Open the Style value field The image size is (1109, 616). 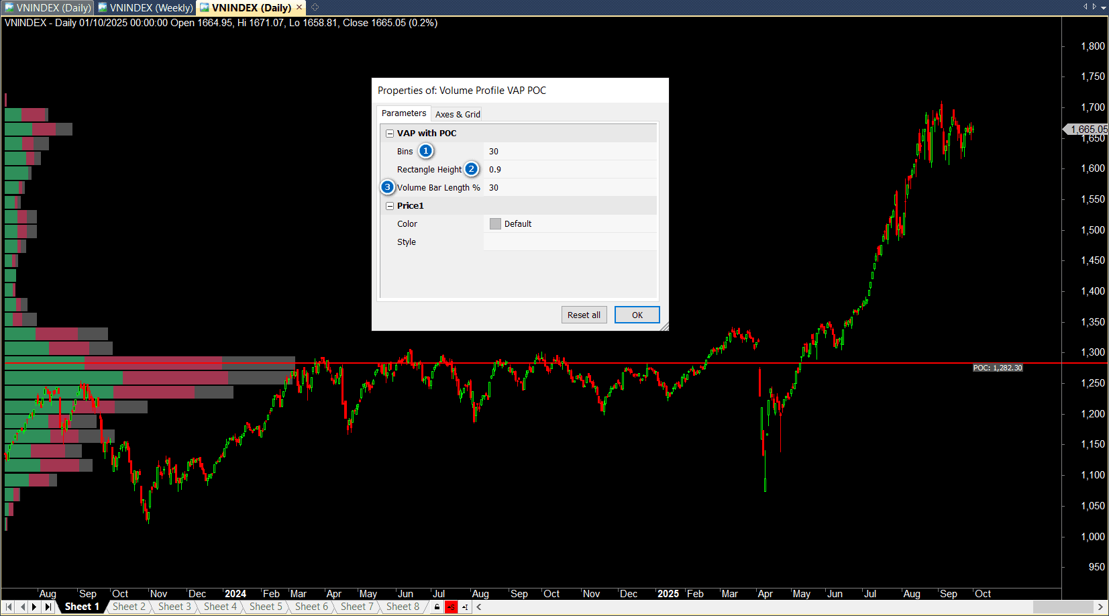click(570, 242)
